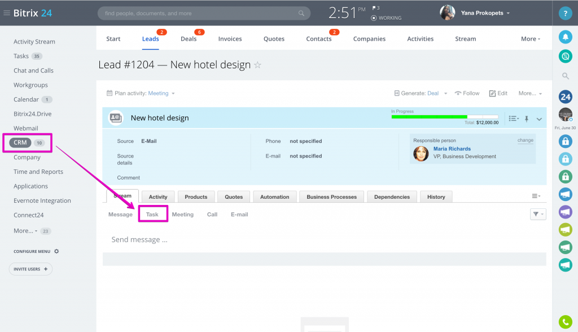Open the blue 24 round icon
The width and height of the screenshot is (578, 332).
point(565,97)
